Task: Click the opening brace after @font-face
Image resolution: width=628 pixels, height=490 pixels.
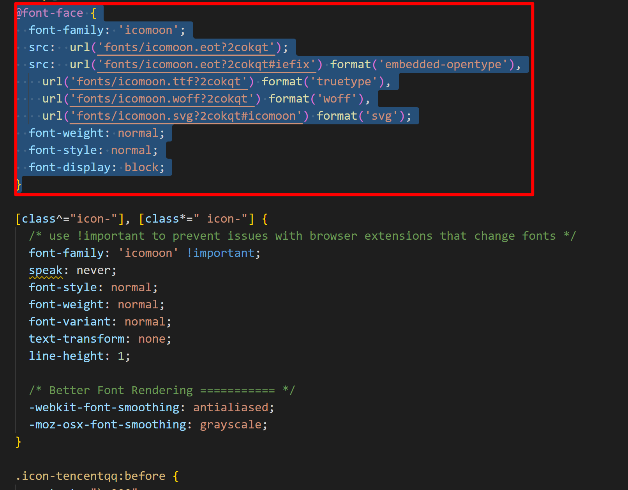Action: 93,13
